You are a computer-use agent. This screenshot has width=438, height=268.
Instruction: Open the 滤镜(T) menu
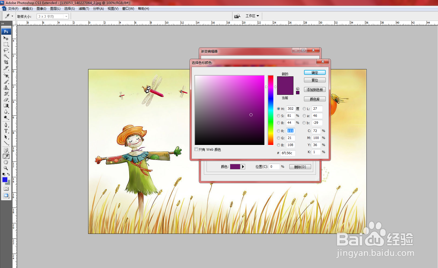(84, 9)
